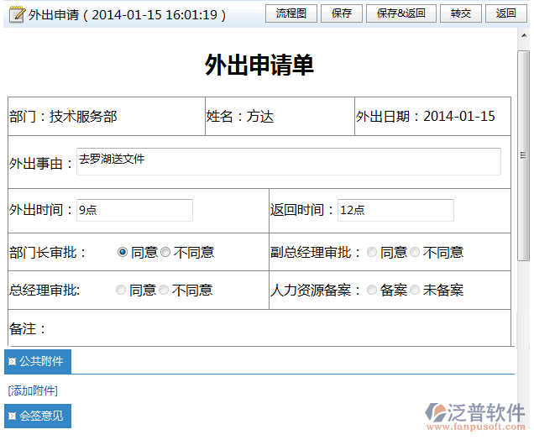The height and width of the screenshot is (440, 534).
Task: Select 不同意 for 部门长审批
Action: point(165,252)
